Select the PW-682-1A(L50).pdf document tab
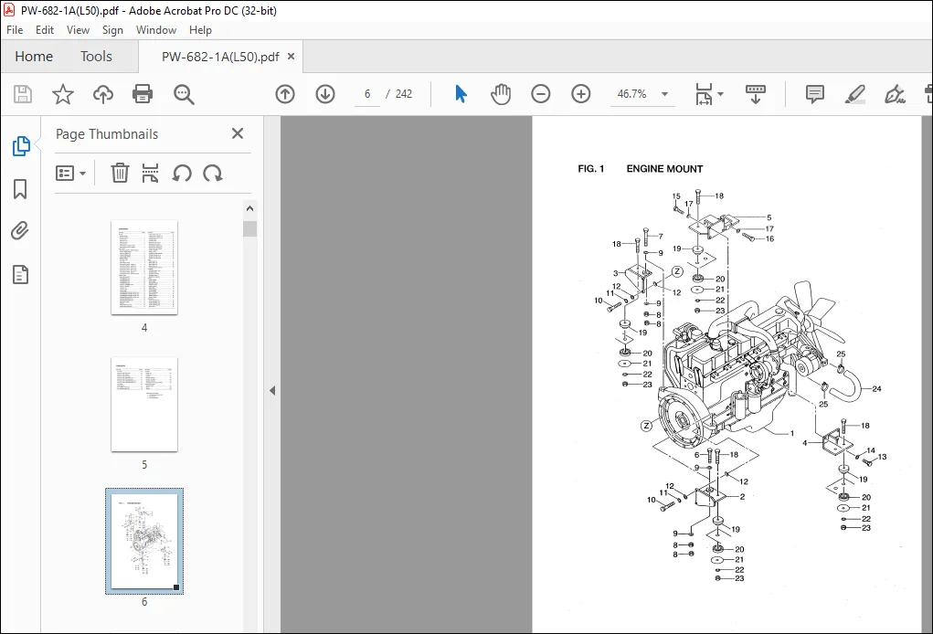 click(x=219, y=57)
